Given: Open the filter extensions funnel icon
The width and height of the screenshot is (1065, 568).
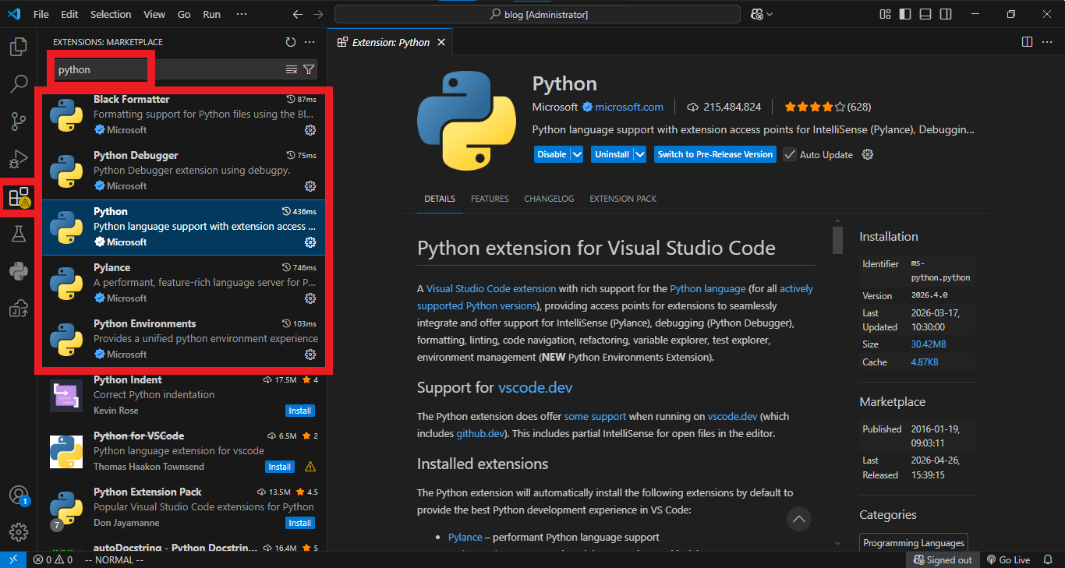Looking at the screenshot, I should 309,69.
